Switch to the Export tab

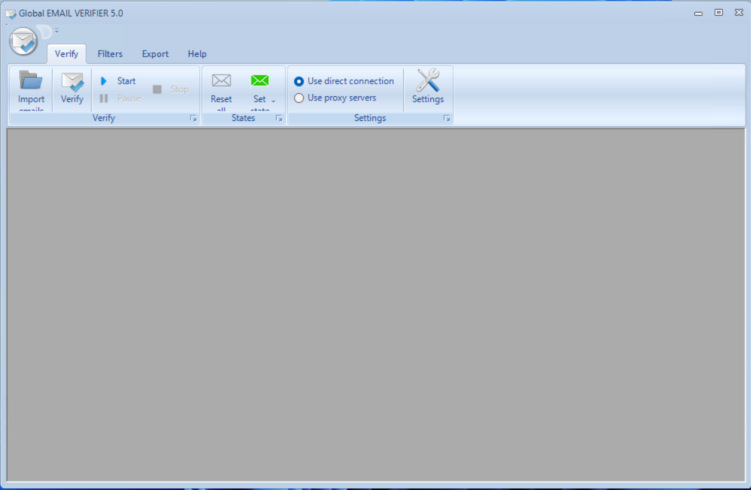155,54
